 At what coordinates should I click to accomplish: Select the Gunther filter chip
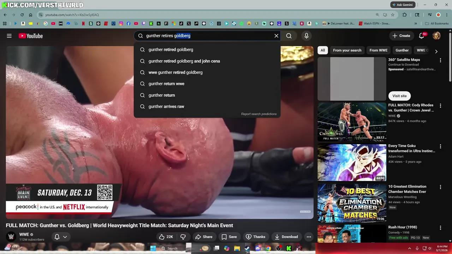[402, 50]
